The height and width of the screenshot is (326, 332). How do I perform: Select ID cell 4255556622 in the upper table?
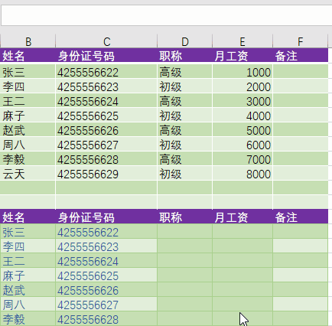(x=106, y=71)
